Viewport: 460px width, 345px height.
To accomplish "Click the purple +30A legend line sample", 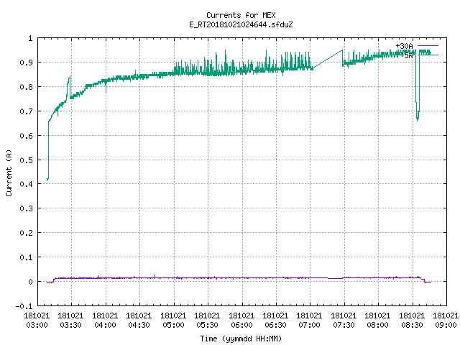I will click(x=428, y=46).
